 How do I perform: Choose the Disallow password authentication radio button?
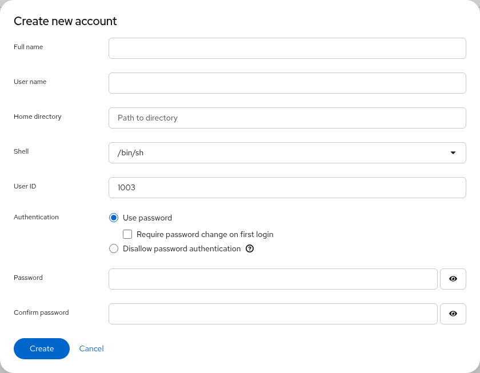[114, 248]
